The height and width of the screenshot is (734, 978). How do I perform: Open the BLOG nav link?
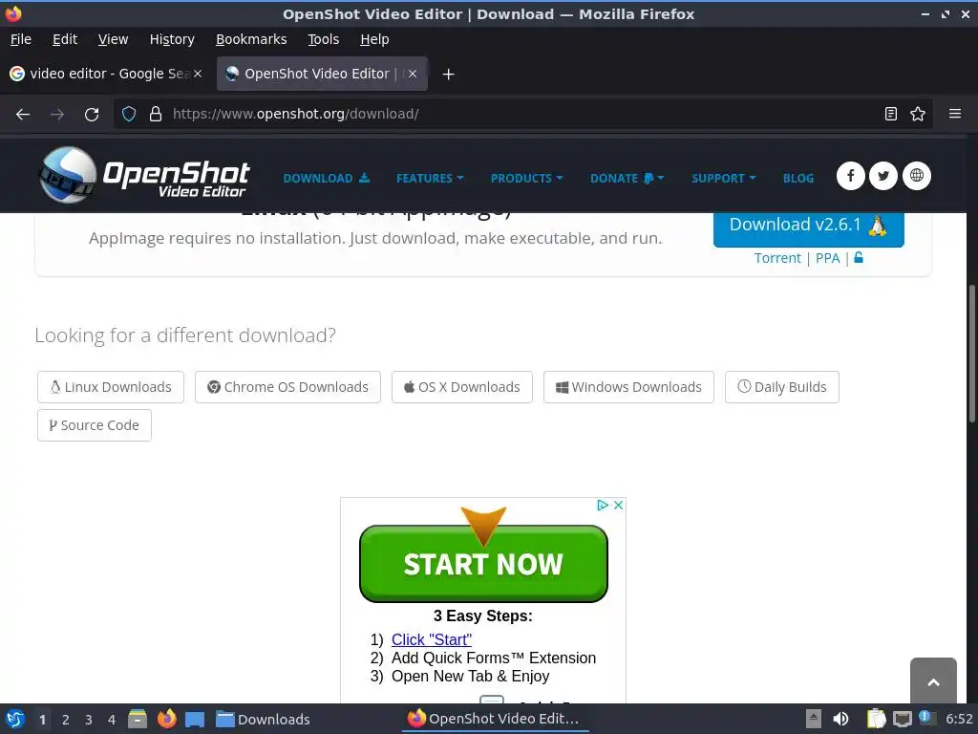coord(798,179)
